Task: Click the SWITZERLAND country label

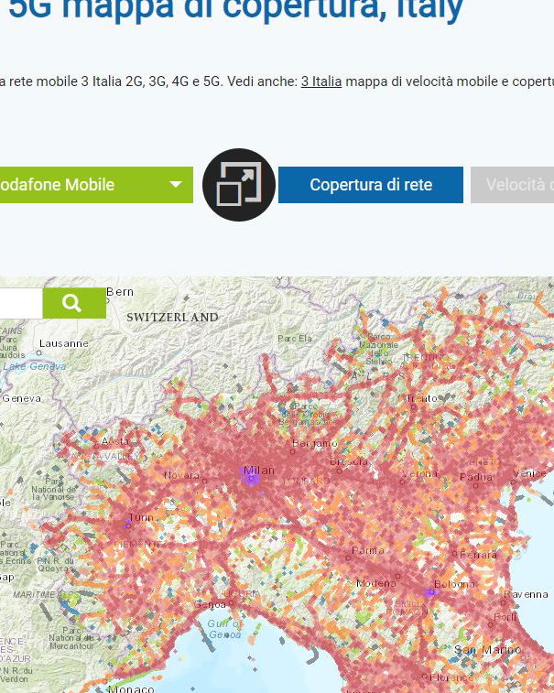Action: click(172, 318)
